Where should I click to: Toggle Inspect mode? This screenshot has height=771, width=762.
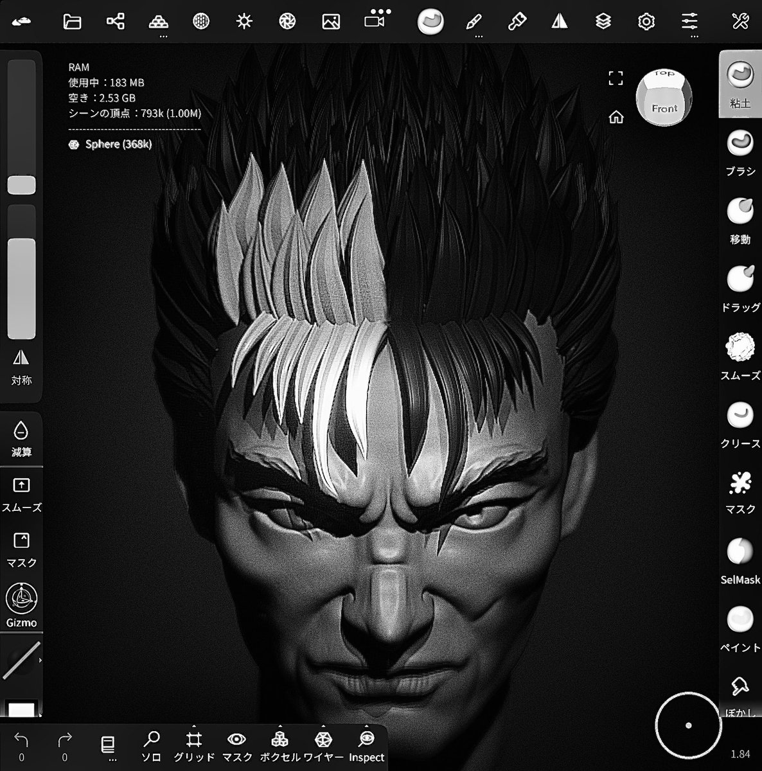point(366,747)
